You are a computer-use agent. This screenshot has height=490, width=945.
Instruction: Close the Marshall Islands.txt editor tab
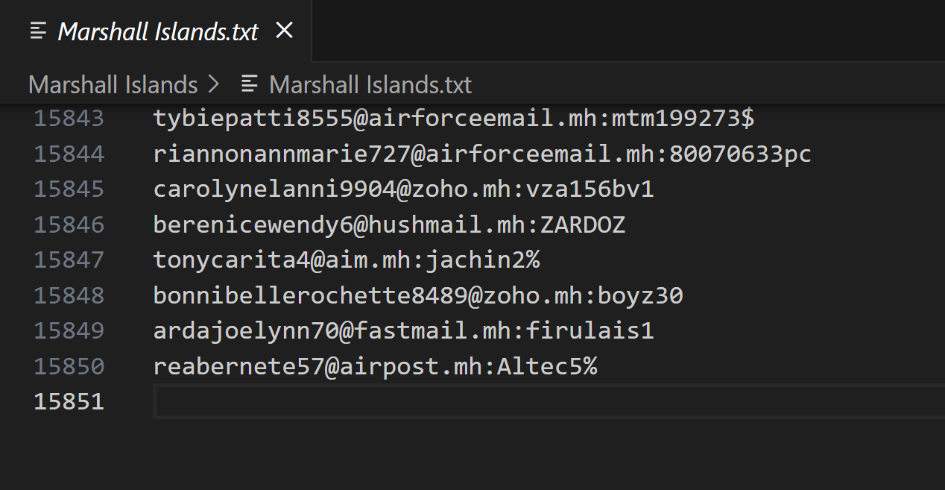click(284, 31)
